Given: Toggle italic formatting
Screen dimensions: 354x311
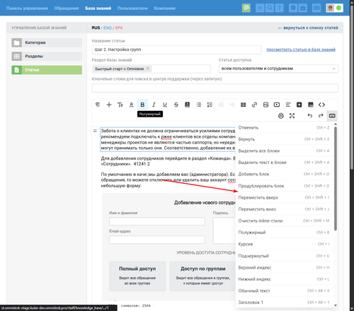Looking at the screenshot, I should 154,105.
